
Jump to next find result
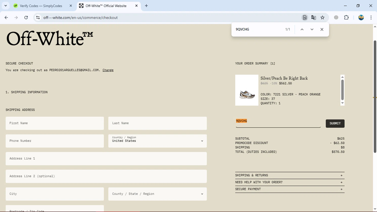click(312, 29)
